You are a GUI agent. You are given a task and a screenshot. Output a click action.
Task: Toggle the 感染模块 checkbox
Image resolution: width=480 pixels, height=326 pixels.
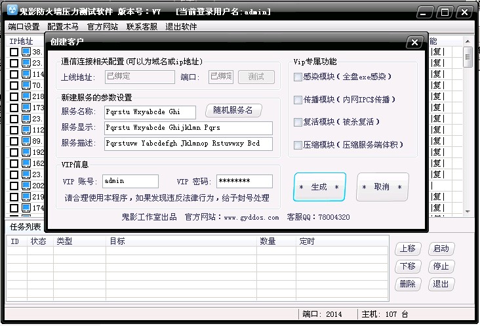(298, 77)
